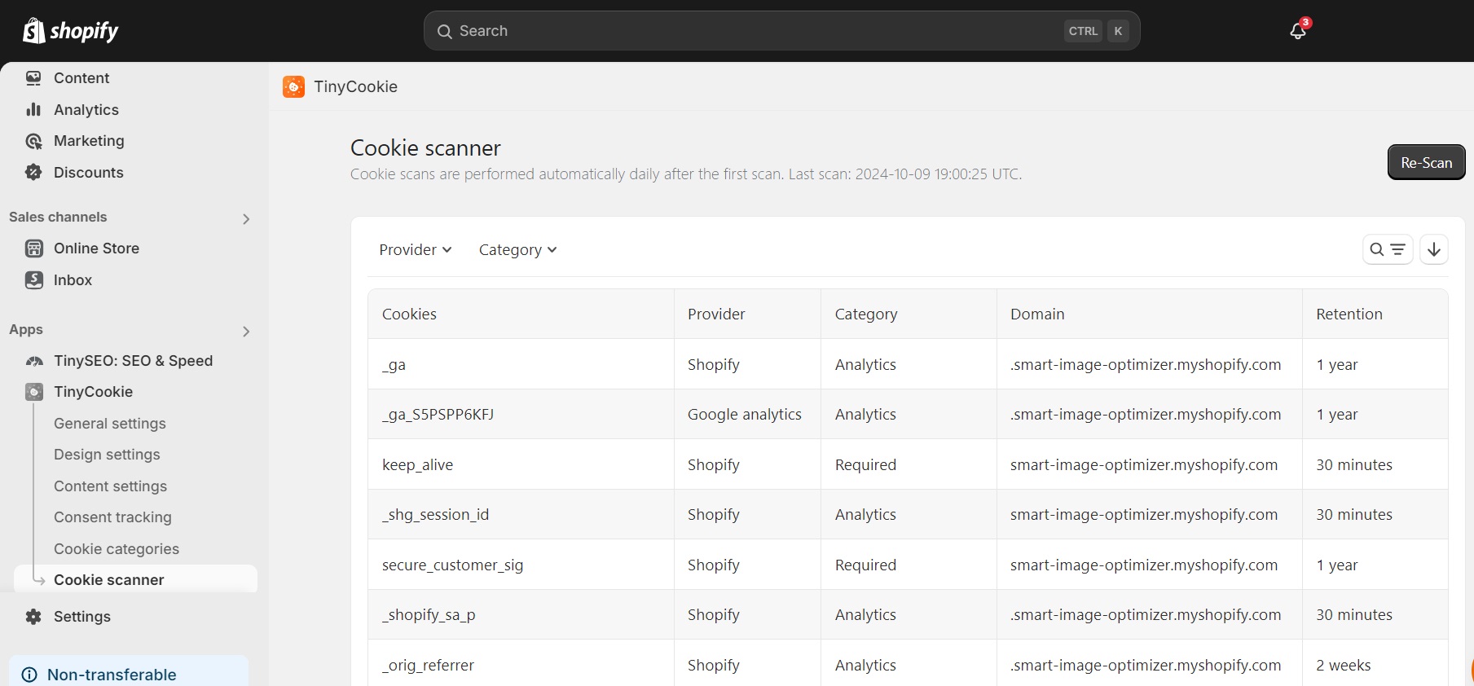Click the Marketing target icon
This screenshot has width=1474, height=686.
pyautogui.click(x=33, y=141)
